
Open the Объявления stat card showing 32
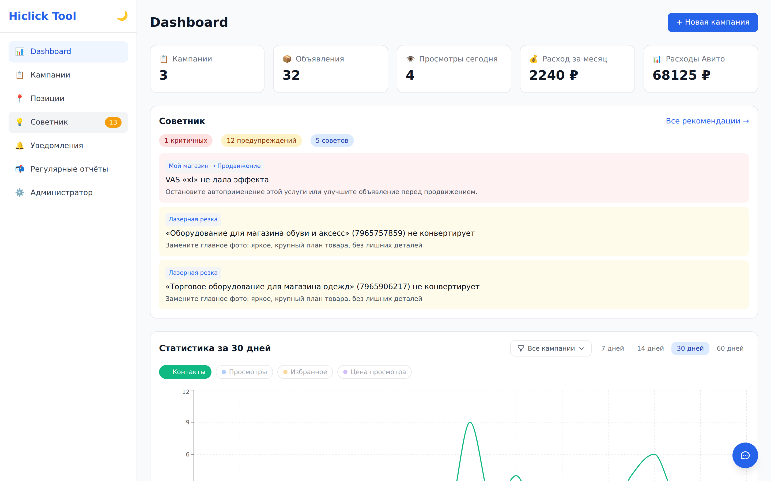(331, 69)
